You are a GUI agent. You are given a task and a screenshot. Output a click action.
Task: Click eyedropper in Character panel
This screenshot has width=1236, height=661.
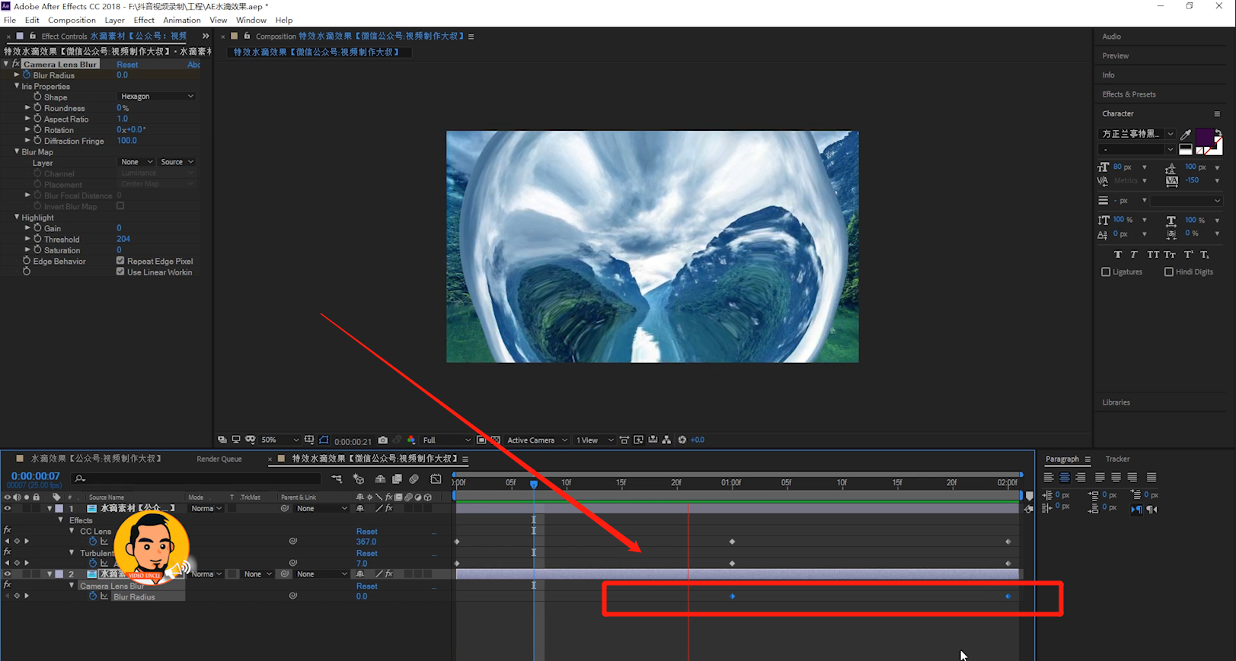[x=1186, y=134]
